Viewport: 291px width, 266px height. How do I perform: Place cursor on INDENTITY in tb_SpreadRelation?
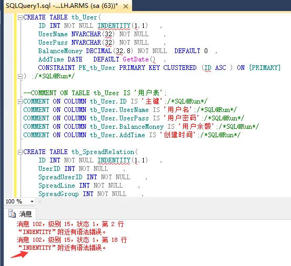(x=114, y=160)
